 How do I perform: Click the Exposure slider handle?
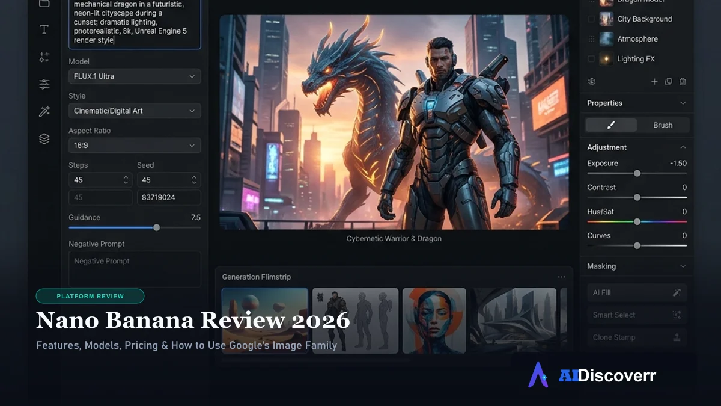pos(637,173)
